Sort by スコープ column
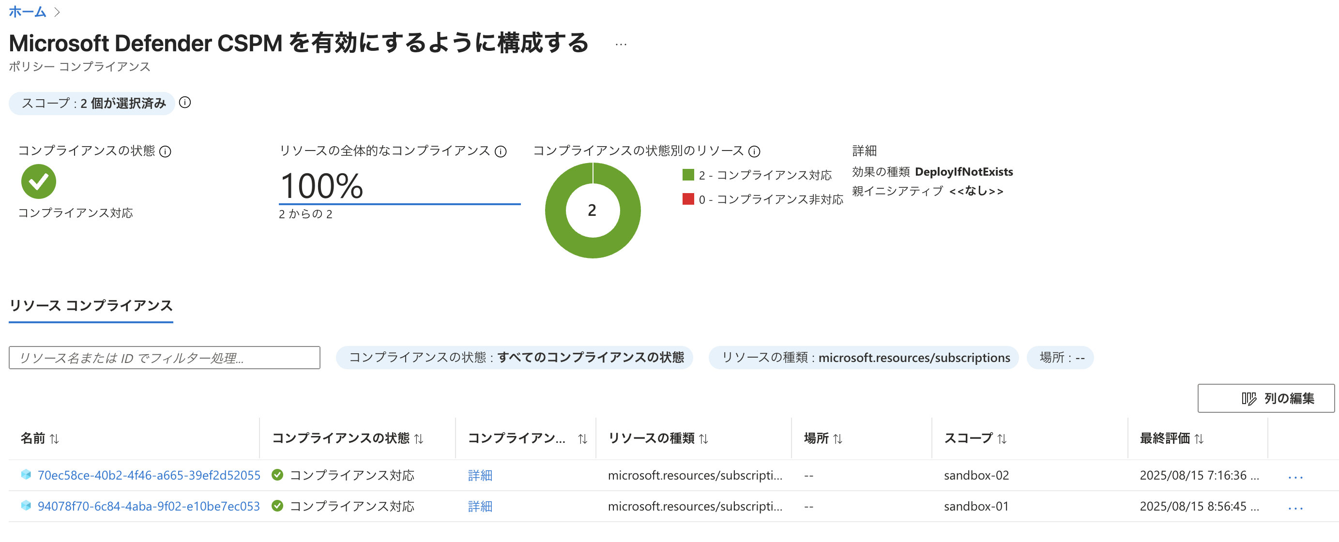Viewport: 1339px width, 542px height. click(975, 438)
